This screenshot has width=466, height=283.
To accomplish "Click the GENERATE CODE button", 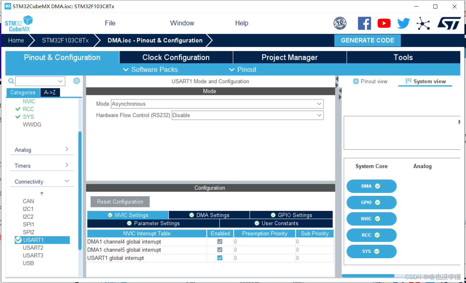I will pos(368,40).
